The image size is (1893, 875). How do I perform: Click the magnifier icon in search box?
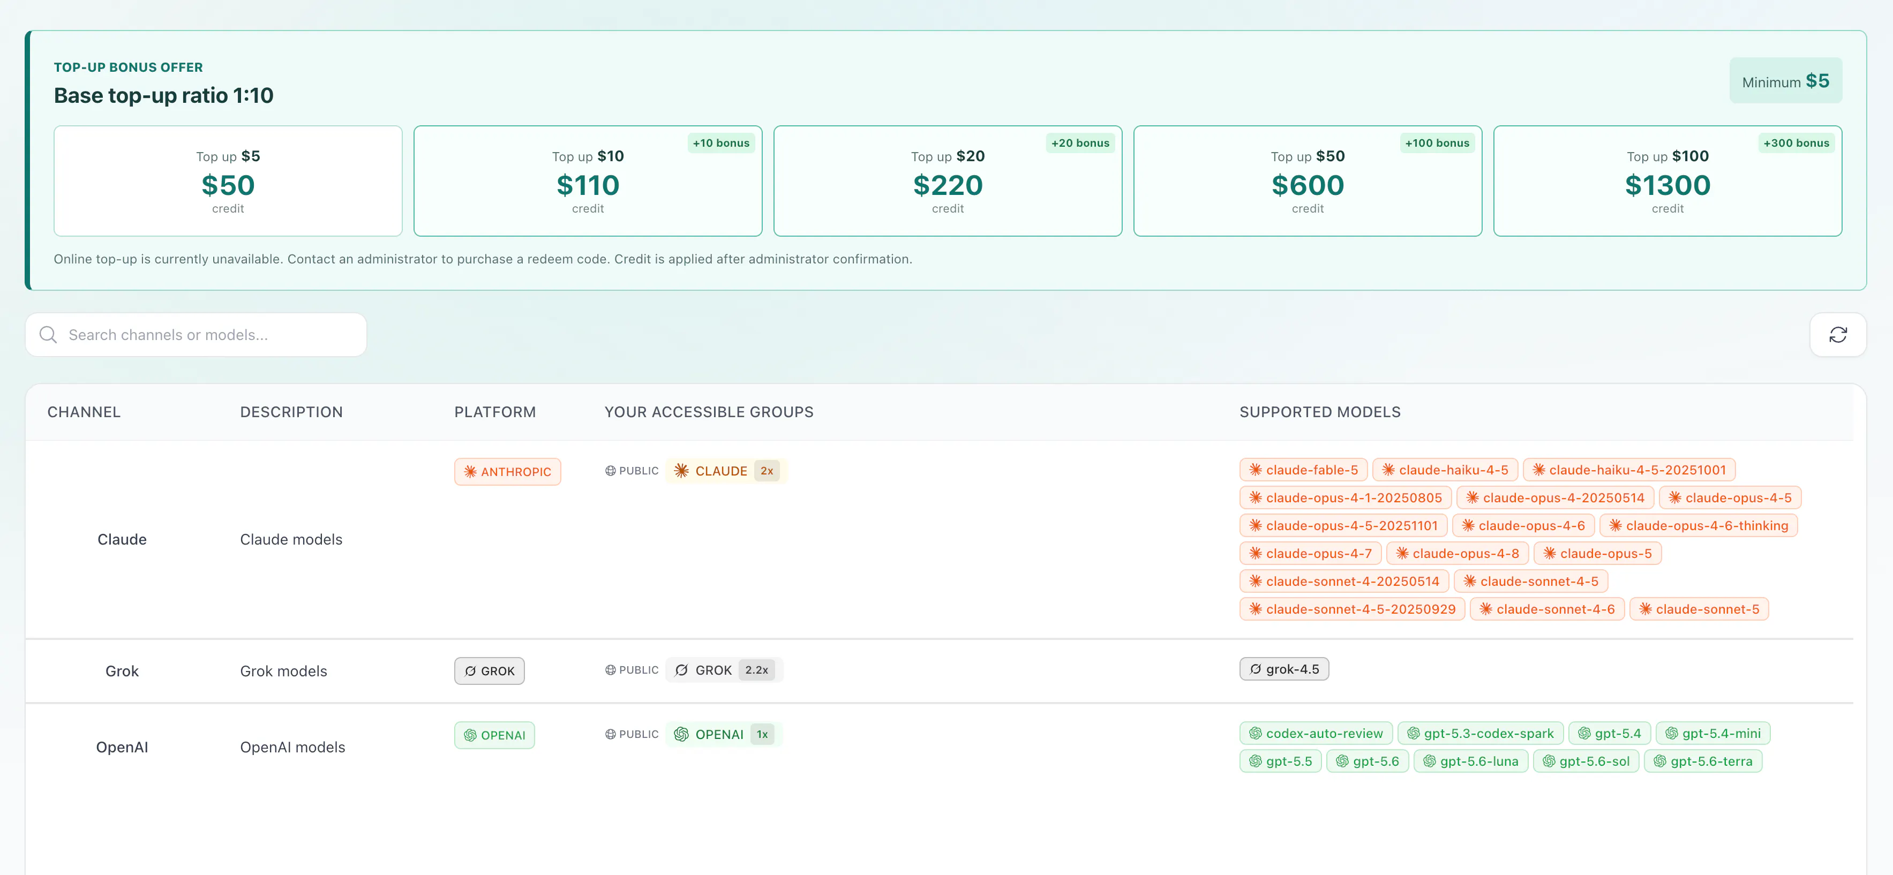click(49, 335)
